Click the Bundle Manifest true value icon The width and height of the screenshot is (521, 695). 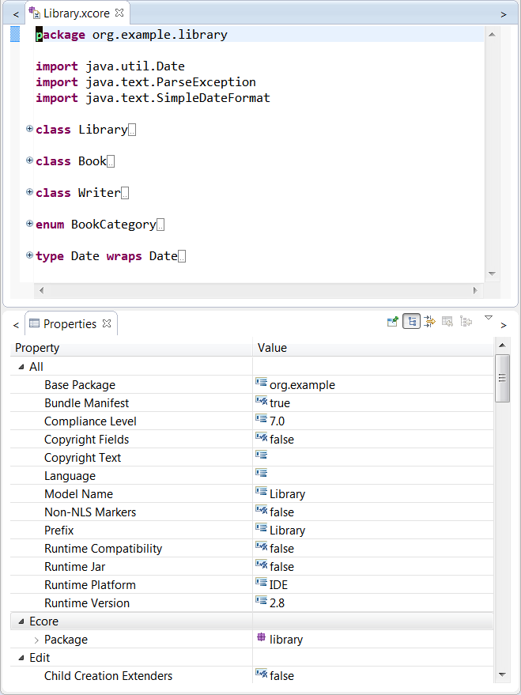click(261, 402)
